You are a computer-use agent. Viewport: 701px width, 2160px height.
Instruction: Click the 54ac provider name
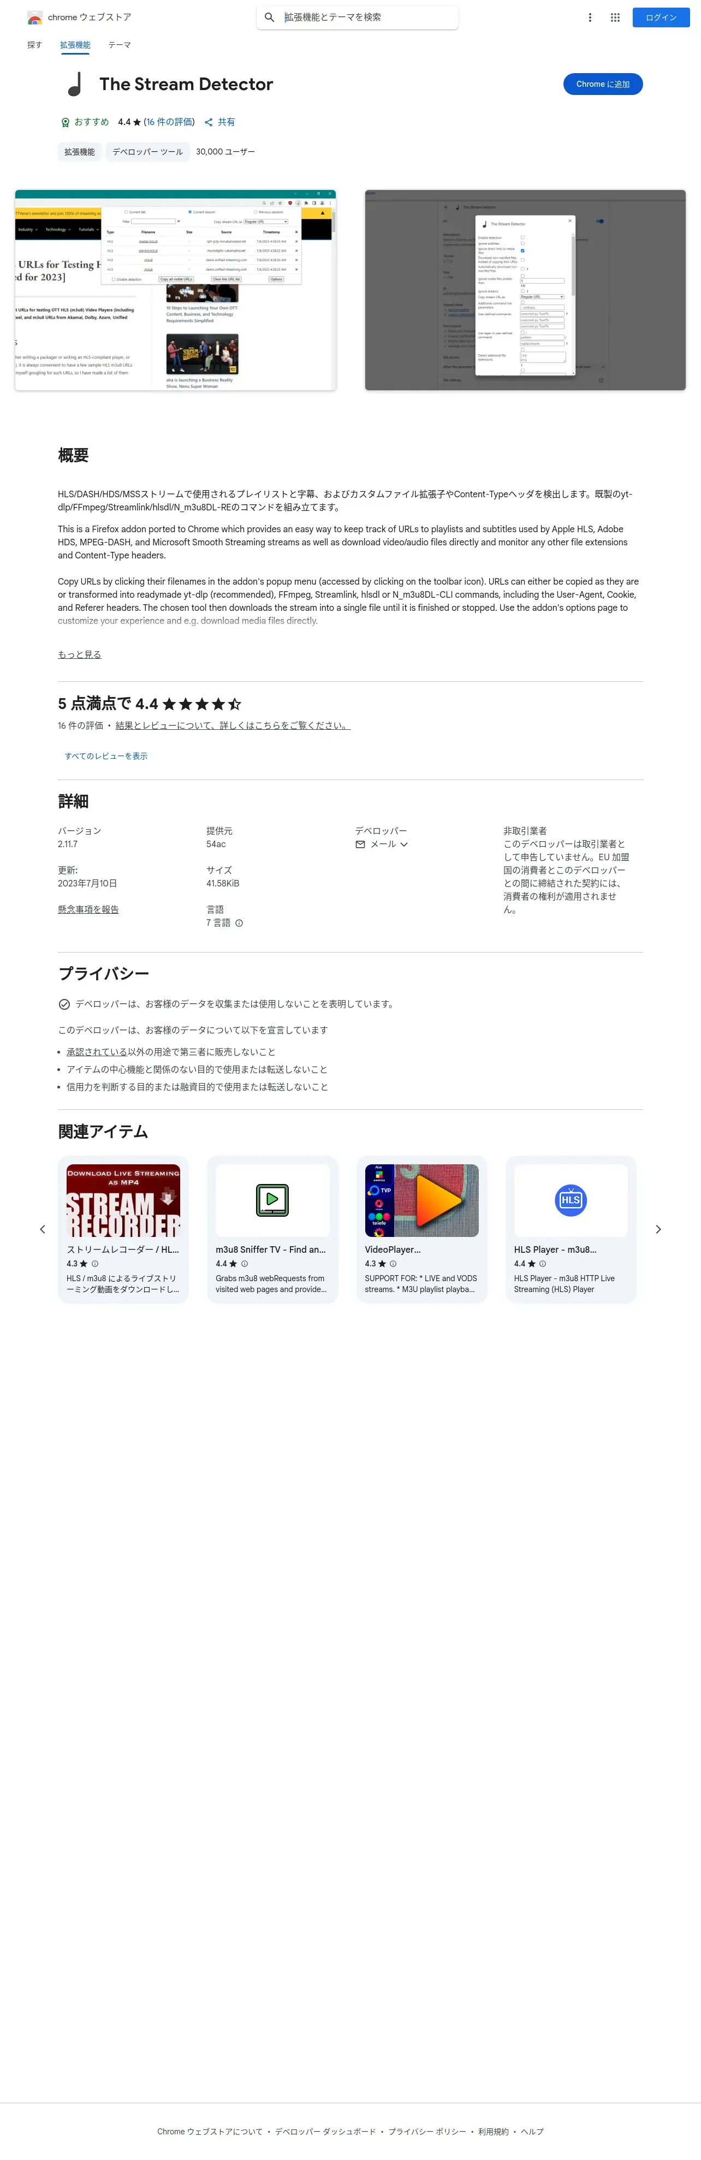[216, 844]
